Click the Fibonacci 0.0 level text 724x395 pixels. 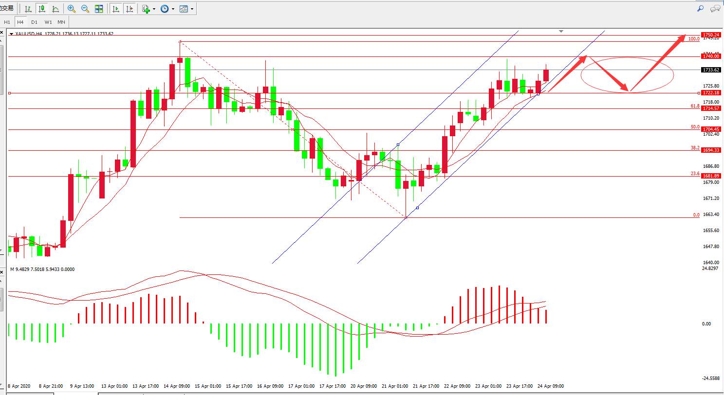[696, 215]
